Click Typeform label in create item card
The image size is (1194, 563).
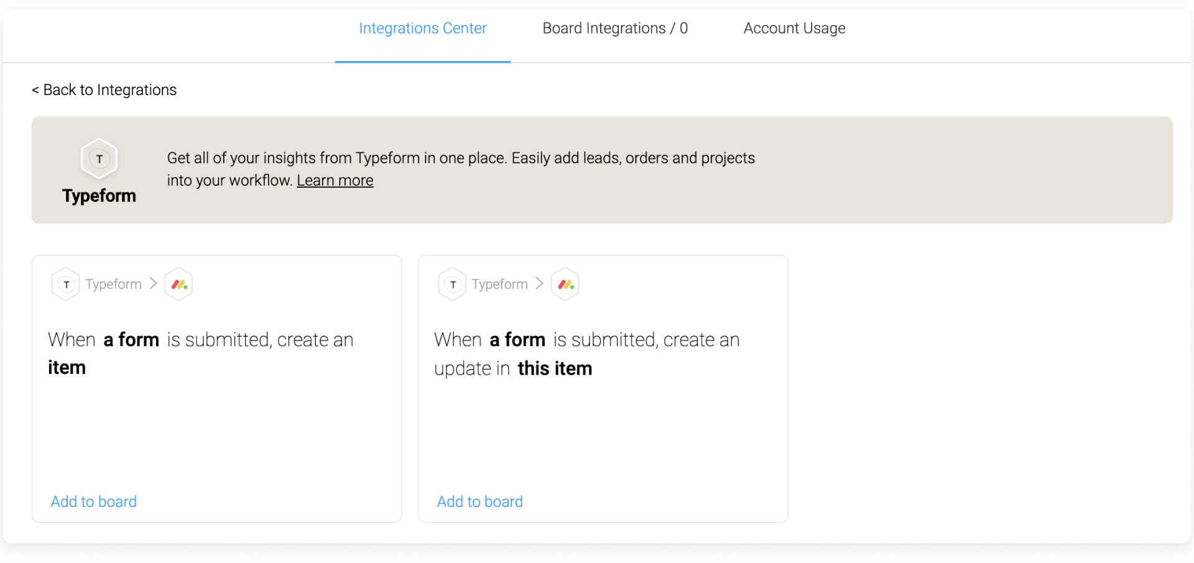(x=114, y=284)
